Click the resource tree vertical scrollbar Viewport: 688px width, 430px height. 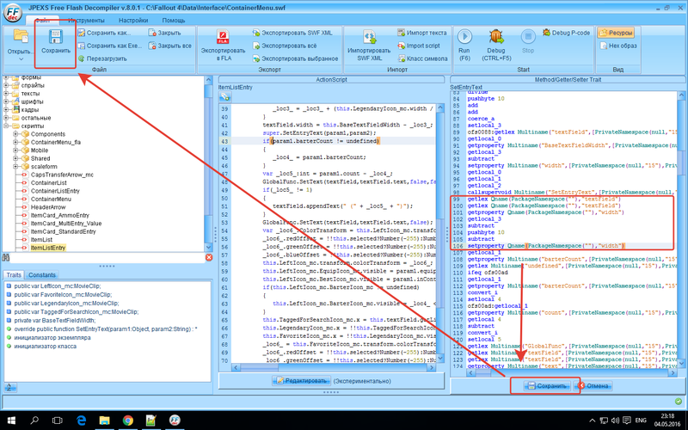click(x=209, y=163)
